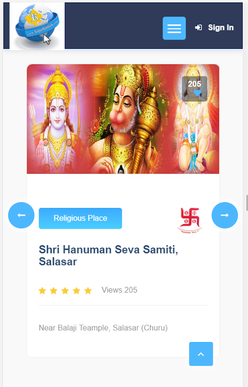
Task: Click the third rating star
Action: pos(65,291)
